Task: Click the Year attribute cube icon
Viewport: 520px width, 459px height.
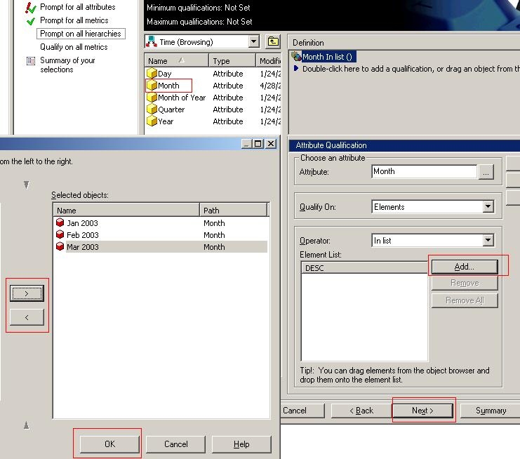Action: (152, 121)
